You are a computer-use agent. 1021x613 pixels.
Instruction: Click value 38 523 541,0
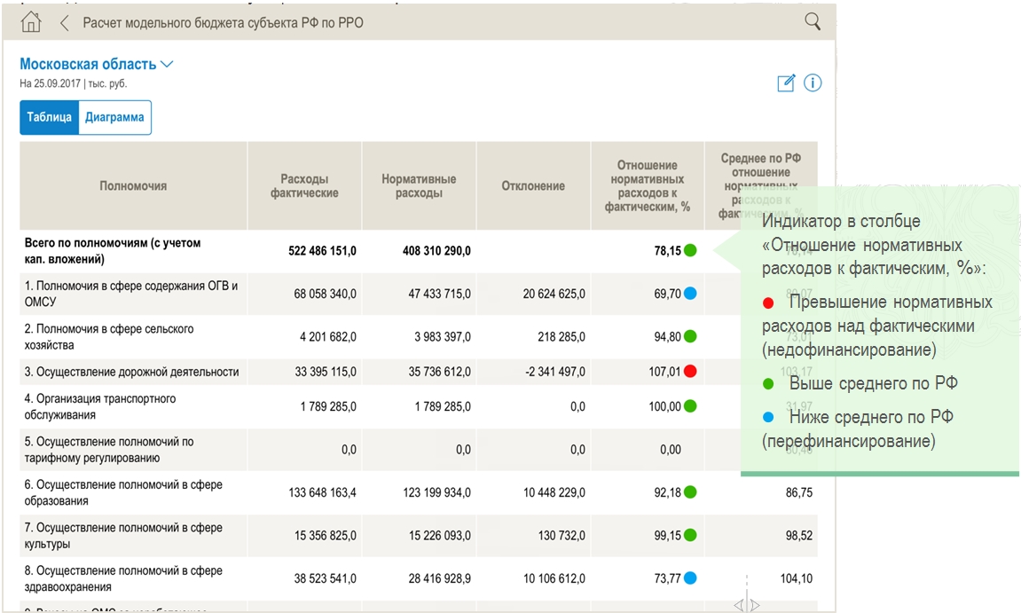pyautogui.click(x=325, y=578)
